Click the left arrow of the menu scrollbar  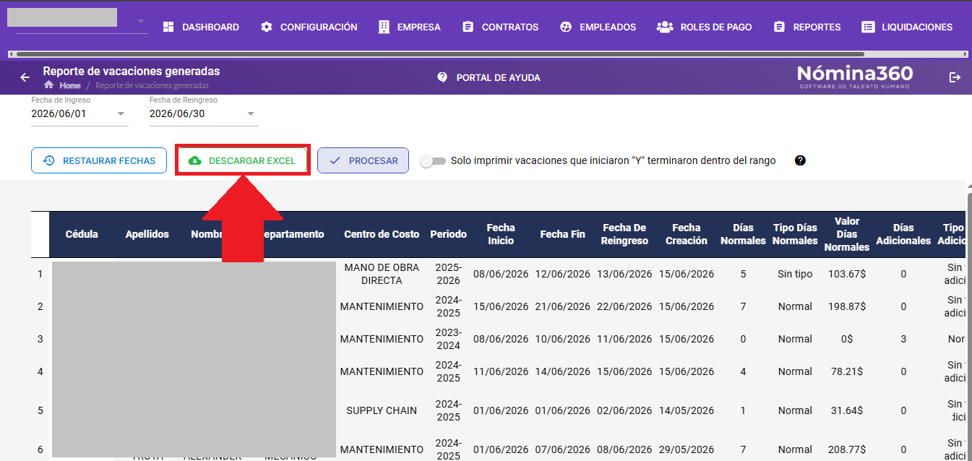[11, 54]
